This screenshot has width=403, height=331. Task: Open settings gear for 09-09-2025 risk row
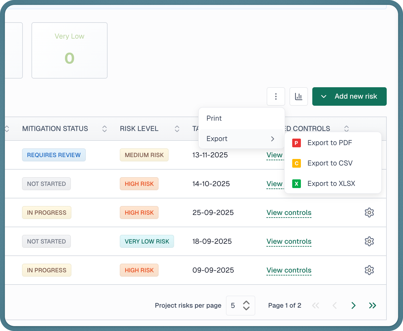369,270
